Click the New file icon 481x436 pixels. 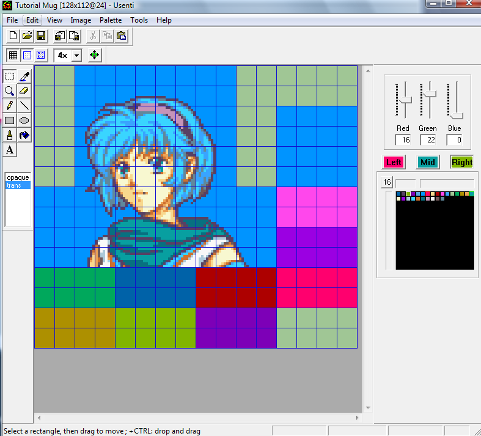coord(13,36)
